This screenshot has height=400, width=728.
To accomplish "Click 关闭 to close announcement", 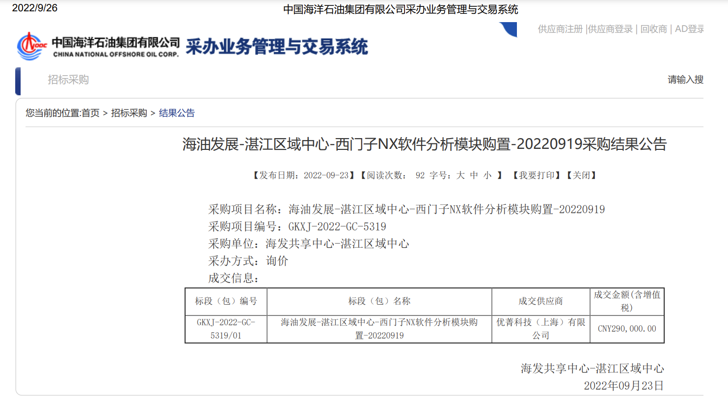I will (581, 175).
